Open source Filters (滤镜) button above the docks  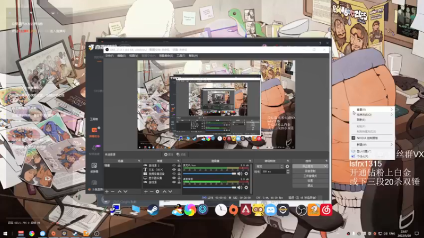coord(181,154)
